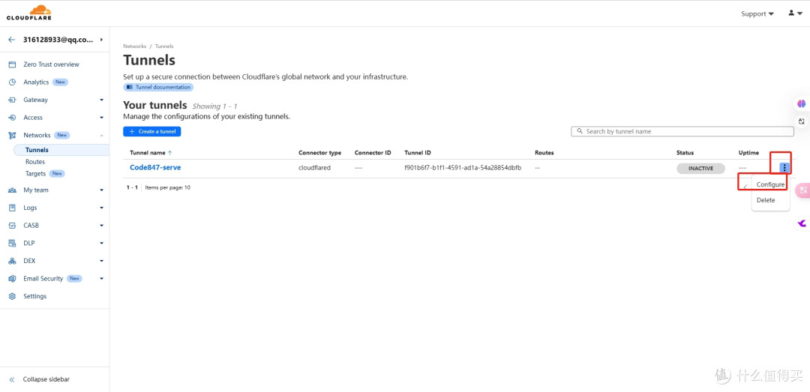Expand the My team menu arrow
The height and width of the screenshot is (392, 810).
(x=102, y=190)
